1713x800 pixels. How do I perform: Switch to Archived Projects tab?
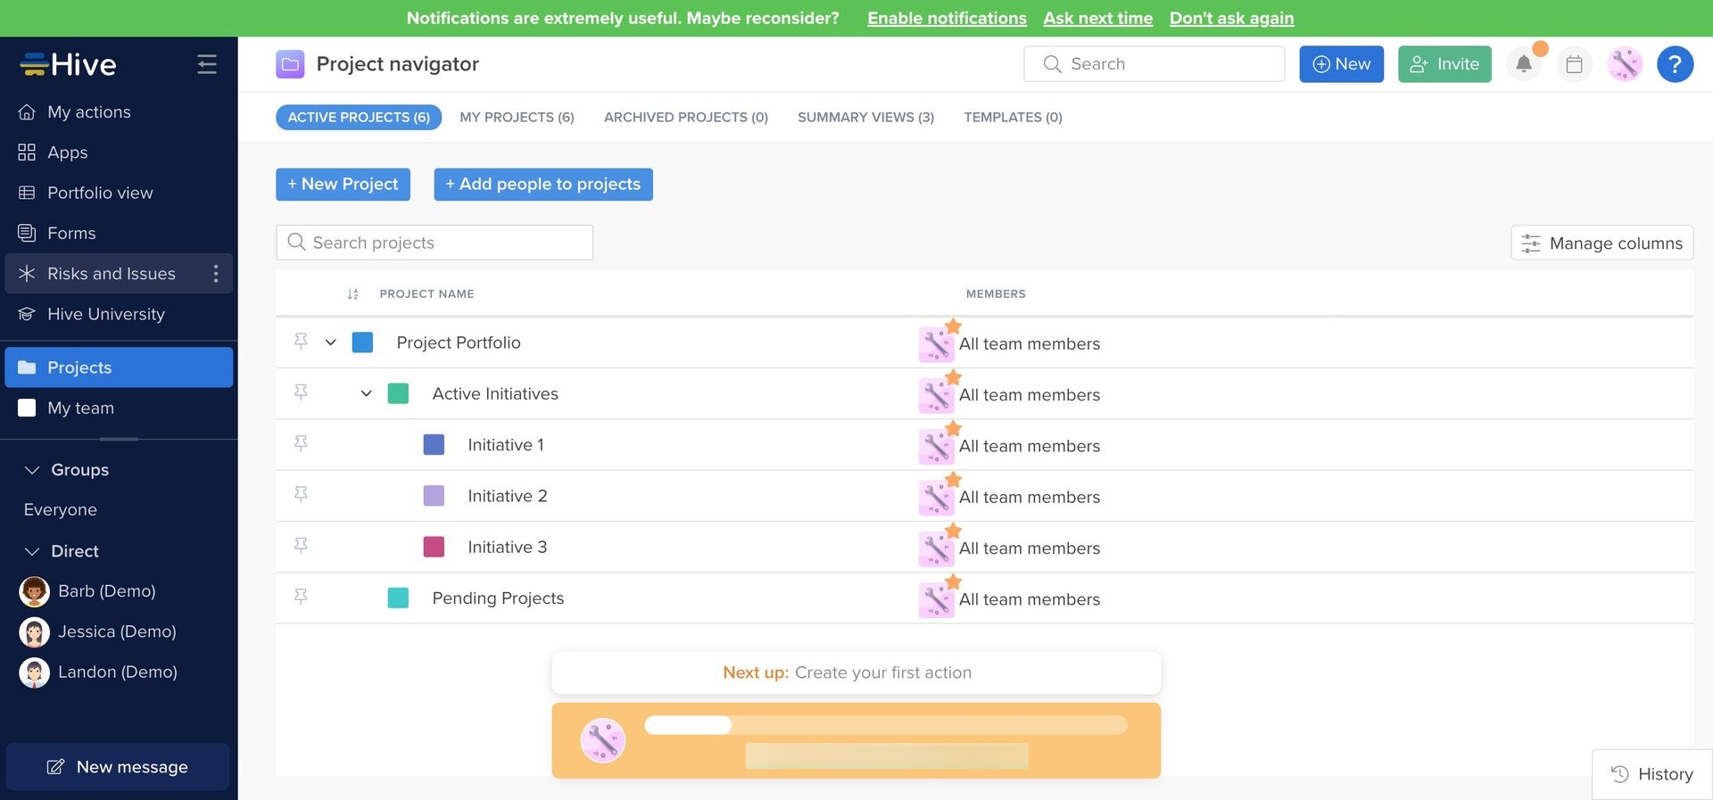tap(686, 117)
